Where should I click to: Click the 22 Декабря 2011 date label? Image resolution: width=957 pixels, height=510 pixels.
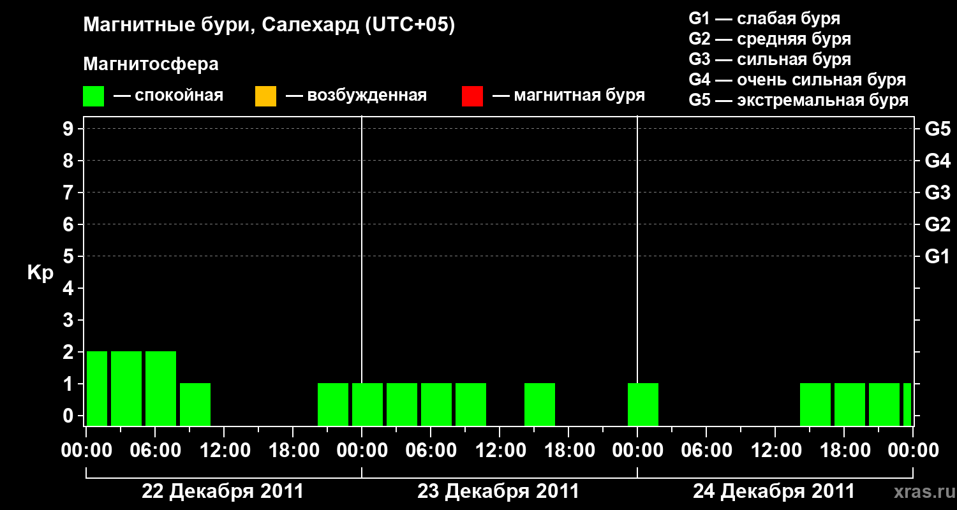pos(223,492)
